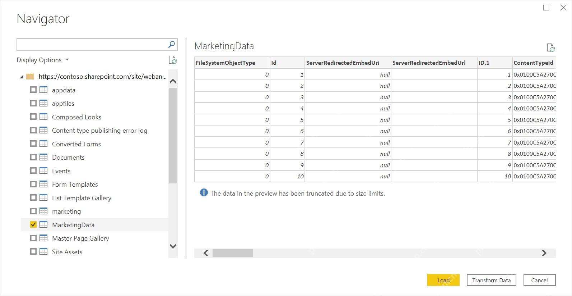
Task: Click table icon next to appfiles
Action: [43, 103]
